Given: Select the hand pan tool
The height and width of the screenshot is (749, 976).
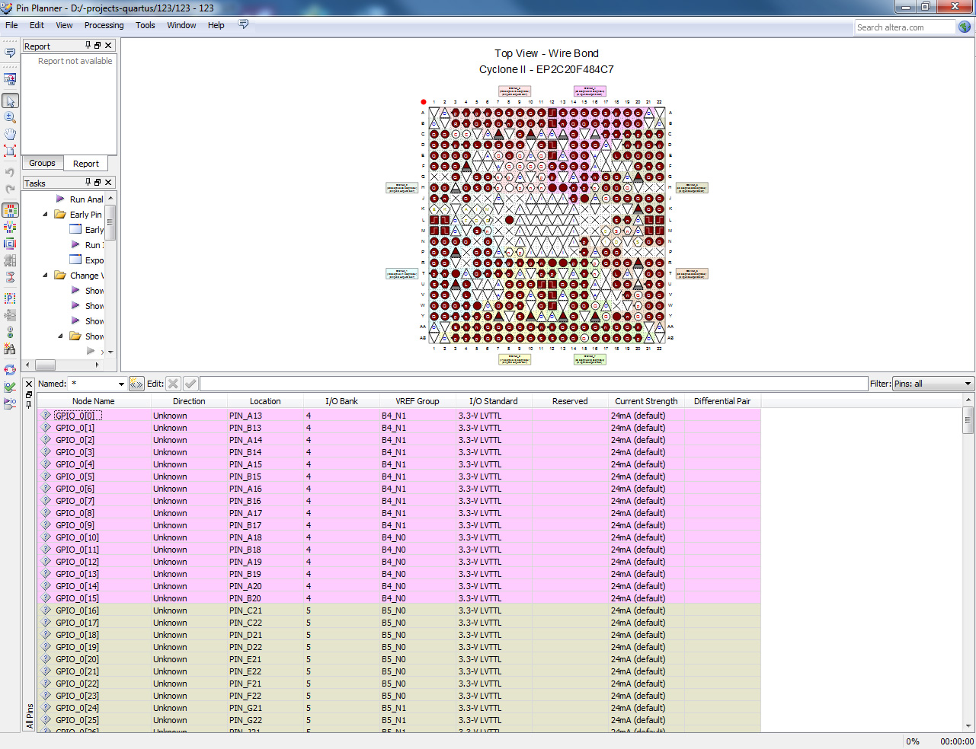Looking at the screenshot, I should click(10, 134).
